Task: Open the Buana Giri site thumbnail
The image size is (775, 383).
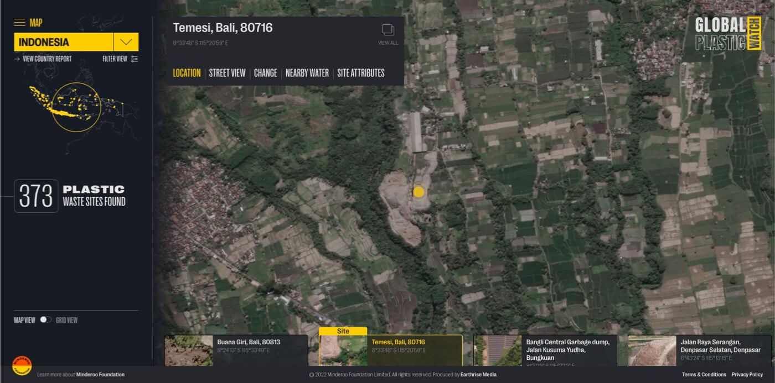Action: click(188, 350)
